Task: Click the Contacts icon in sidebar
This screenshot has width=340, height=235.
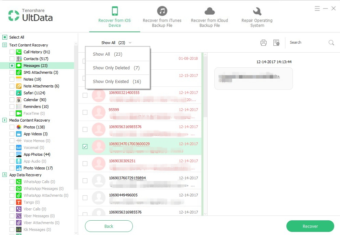Action: [19, 59]
